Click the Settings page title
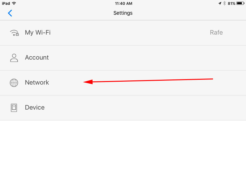 tap(123, 13)
